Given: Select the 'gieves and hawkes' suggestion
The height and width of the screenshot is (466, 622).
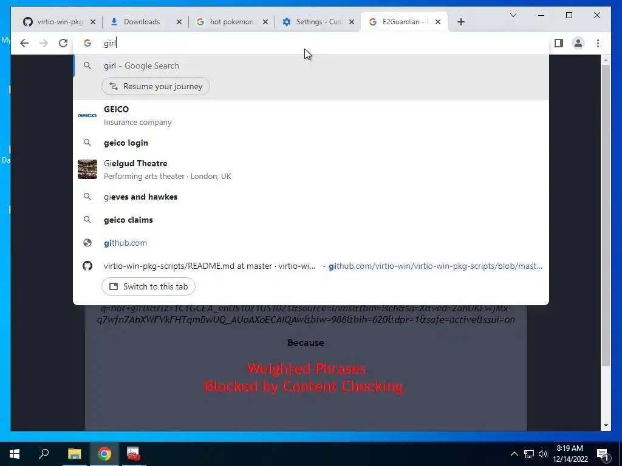Looking at the screenshot, I should tap(311, 197).
